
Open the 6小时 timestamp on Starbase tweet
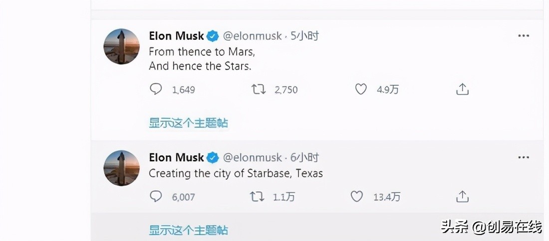(304, 158)
